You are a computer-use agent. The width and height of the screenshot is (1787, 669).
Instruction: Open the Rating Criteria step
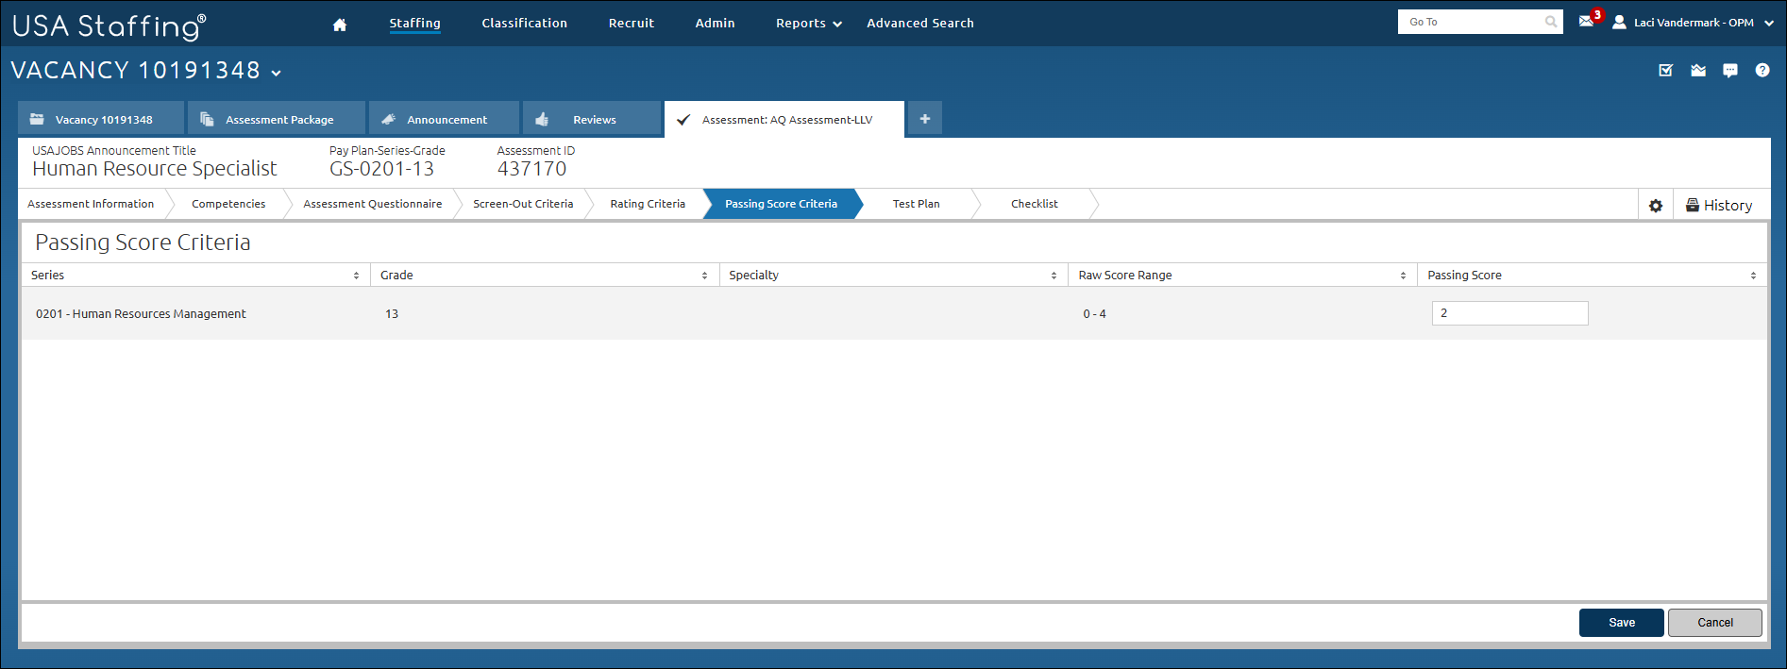tap(648, 204)
